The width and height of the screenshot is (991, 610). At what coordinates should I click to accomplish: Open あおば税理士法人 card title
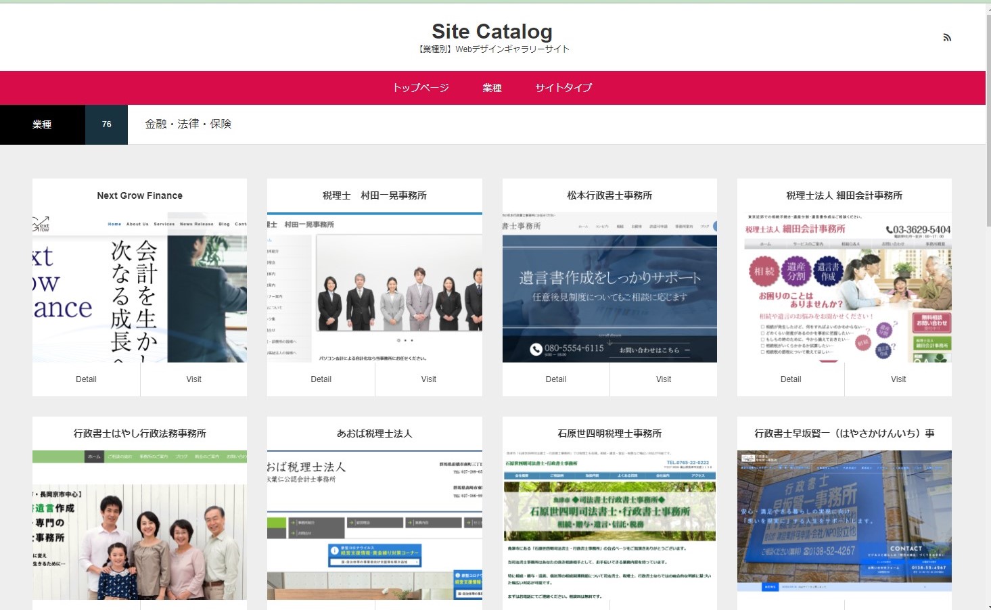pos(374,433)
